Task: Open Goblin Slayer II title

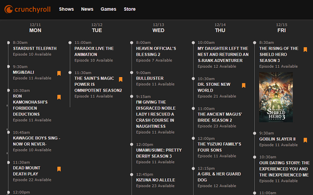Action: [277, 139]
